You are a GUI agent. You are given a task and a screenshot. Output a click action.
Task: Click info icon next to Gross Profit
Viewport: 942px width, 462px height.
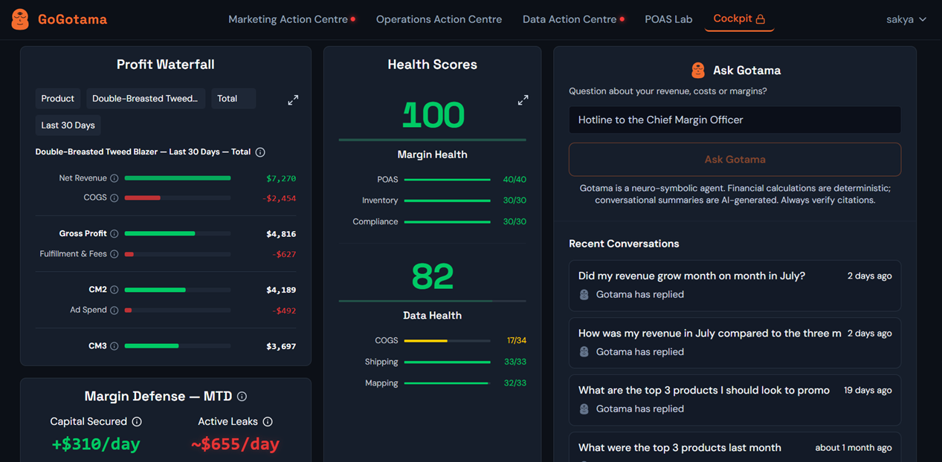(x=114, y=234)
